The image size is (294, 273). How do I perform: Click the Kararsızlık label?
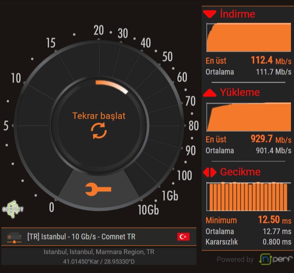click(222, 242)
